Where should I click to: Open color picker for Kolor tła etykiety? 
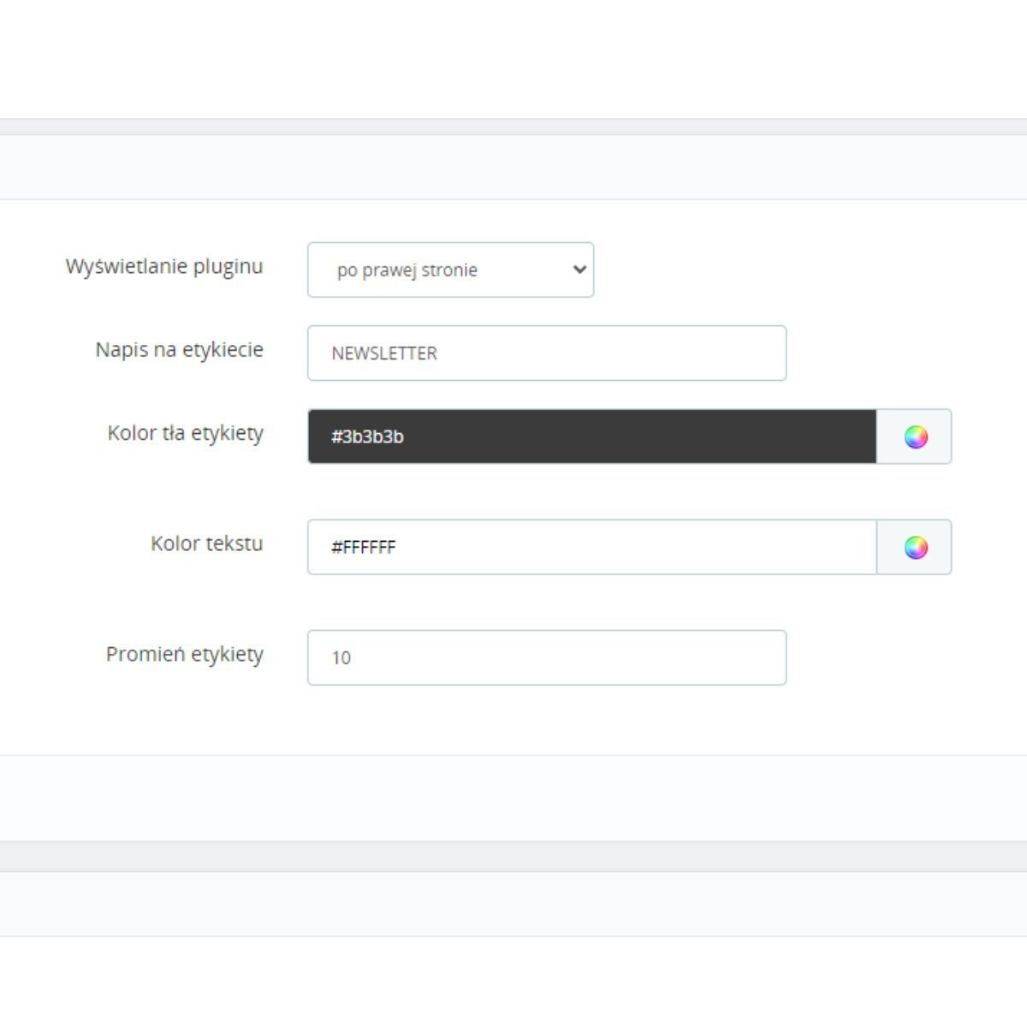coord(915,437)
